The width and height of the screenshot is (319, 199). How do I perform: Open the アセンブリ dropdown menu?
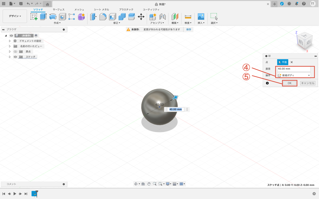click(x=157, y=23)
